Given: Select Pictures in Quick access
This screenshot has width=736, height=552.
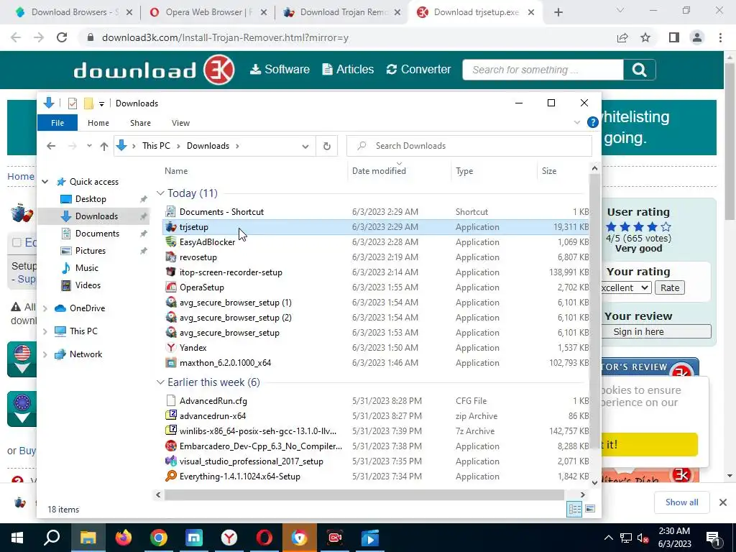Looking at the screenshot, I should [x=90, y=251].
